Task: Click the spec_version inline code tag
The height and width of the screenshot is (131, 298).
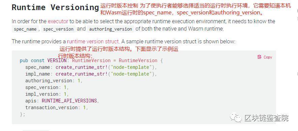Action: click(x=58, y=29)
